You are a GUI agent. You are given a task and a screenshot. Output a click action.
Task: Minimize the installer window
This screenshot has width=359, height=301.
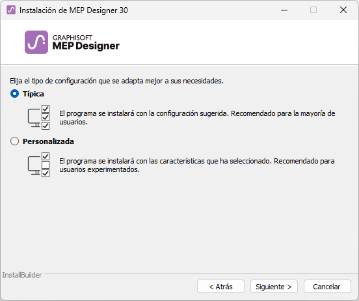[x=284, y=10]
